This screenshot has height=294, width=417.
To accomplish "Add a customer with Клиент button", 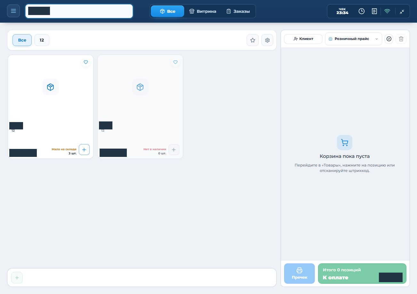I will (303, 39).
